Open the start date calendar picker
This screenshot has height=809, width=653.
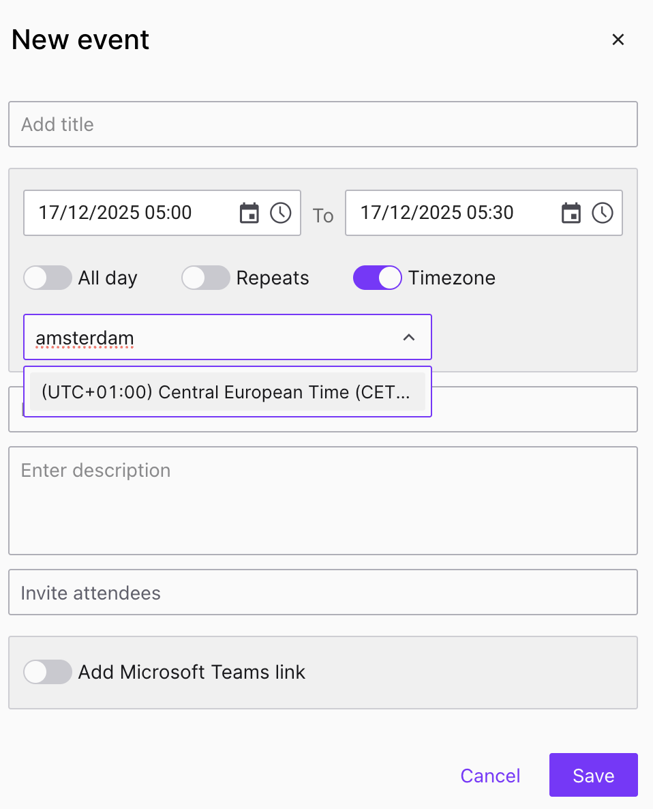pos(249,213)
